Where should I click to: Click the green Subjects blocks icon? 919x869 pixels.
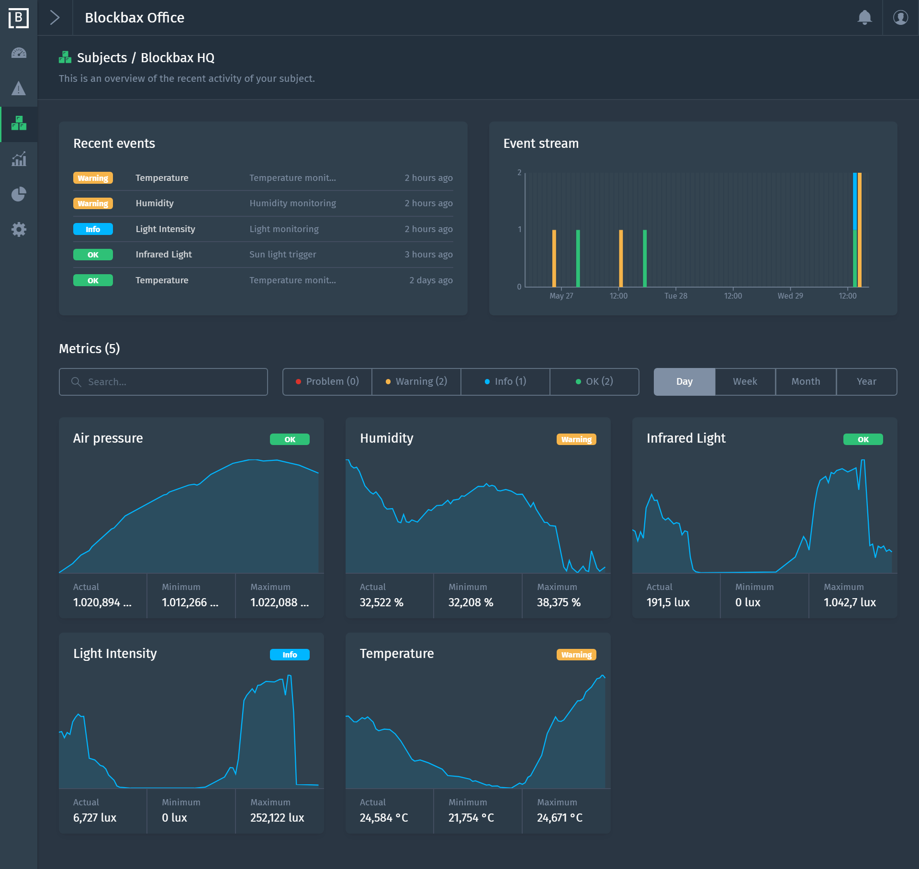click(x=19, y=124)
